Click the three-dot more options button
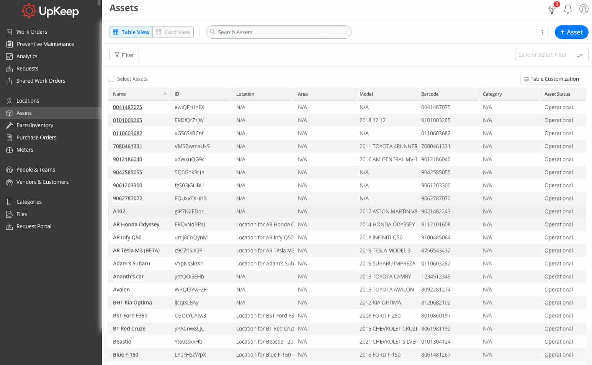The width and height of the screenshot is (592, 365). [x=542, y=32]
